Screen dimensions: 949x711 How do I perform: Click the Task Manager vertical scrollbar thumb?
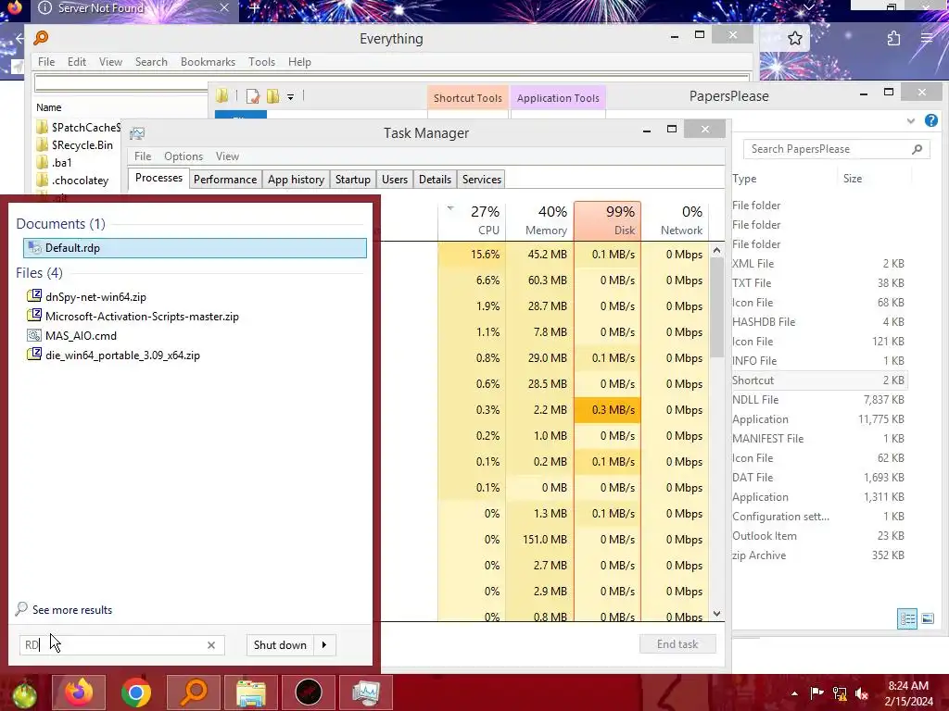coord(717,307)
